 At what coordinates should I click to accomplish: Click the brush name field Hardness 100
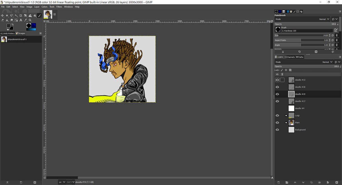(x=307, y=31)
